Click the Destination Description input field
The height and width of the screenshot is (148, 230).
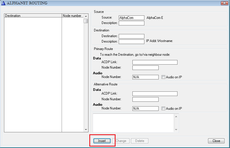point(132,42)
